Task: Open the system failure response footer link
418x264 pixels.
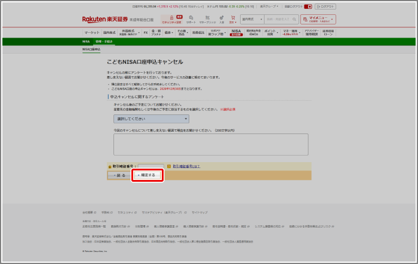Action: tap(269, 226)
